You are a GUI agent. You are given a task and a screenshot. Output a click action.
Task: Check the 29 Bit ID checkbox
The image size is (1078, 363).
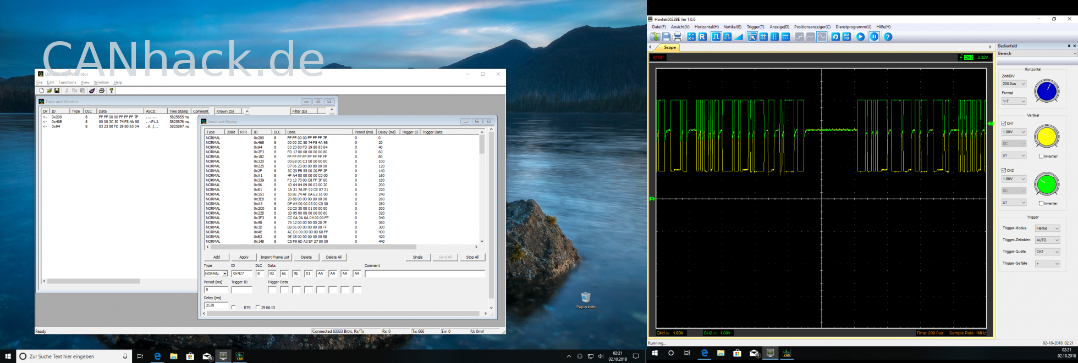(x=258, y=308)
